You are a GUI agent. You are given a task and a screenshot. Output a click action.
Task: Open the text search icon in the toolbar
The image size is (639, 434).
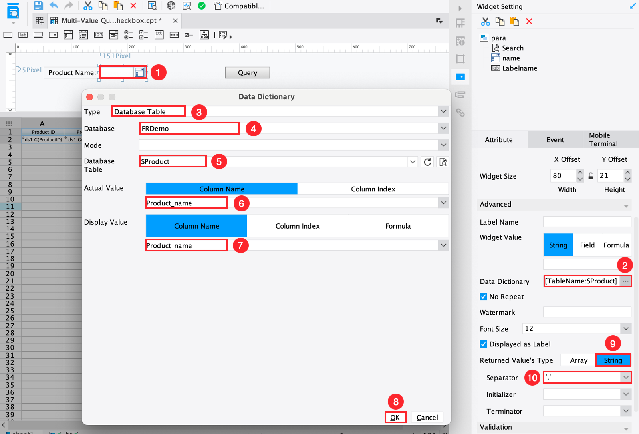pos(152,6)
